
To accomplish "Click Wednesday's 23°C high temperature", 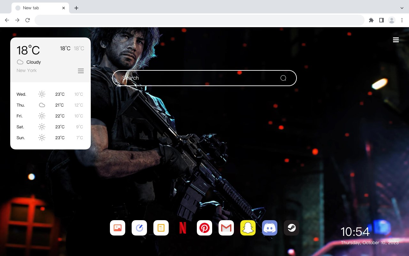I will 60,94.
